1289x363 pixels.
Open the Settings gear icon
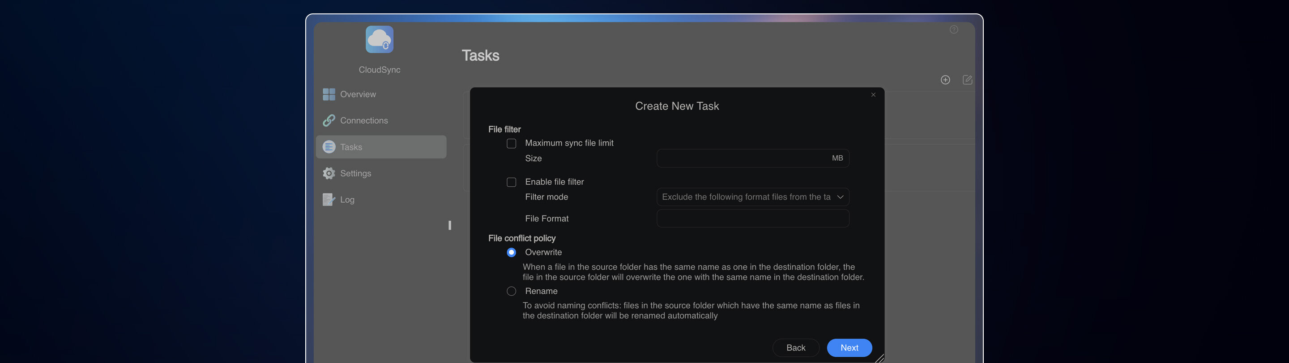click(x=329, y=173)
